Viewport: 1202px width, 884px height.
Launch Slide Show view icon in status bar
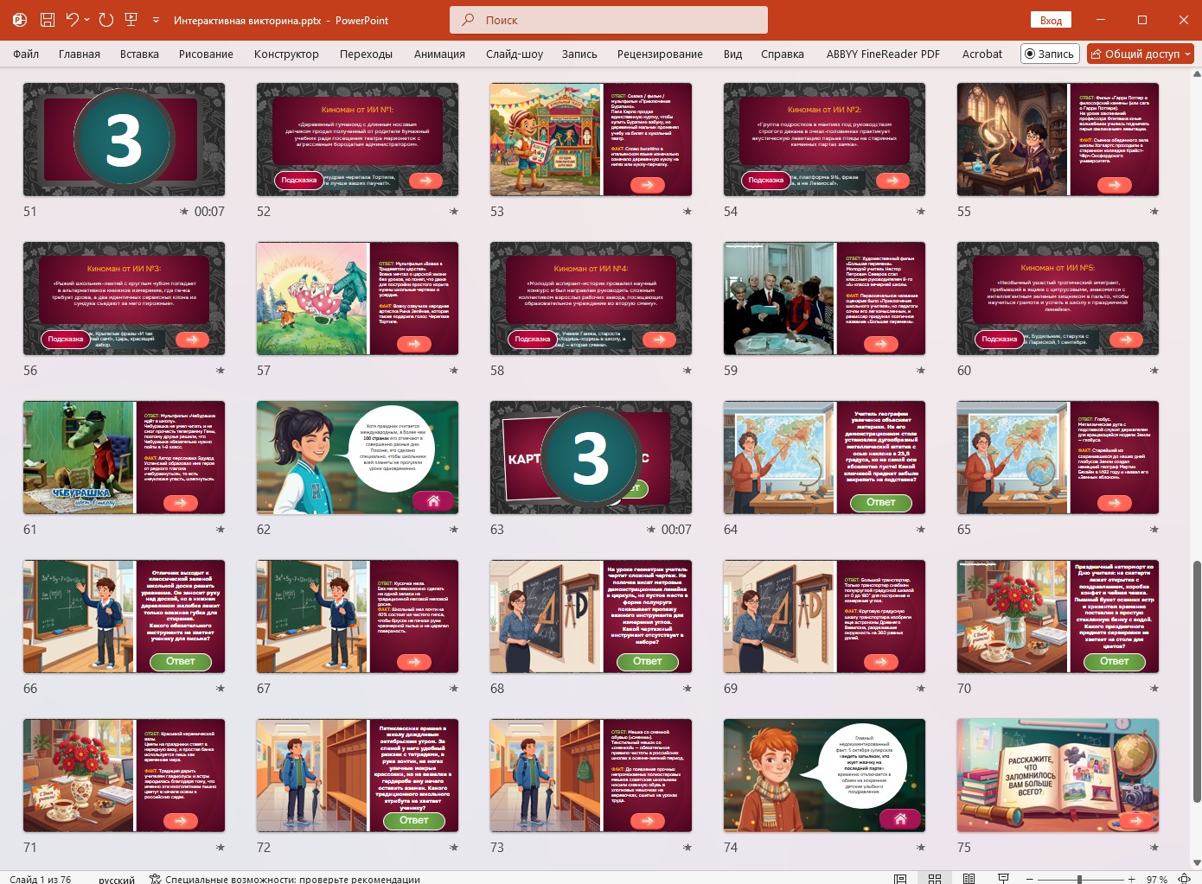[1003, 878]
